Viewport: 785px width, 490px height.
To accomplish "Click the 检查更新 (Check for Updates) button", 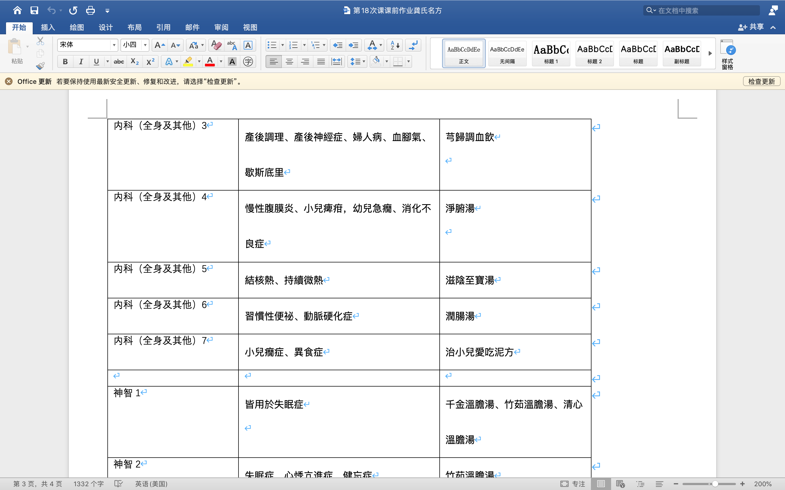I will (x=761, y=81).
